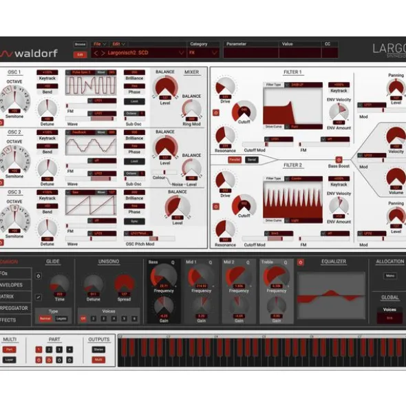Go to next preset with right arrow
406x407 pixels.
(103, 53)
